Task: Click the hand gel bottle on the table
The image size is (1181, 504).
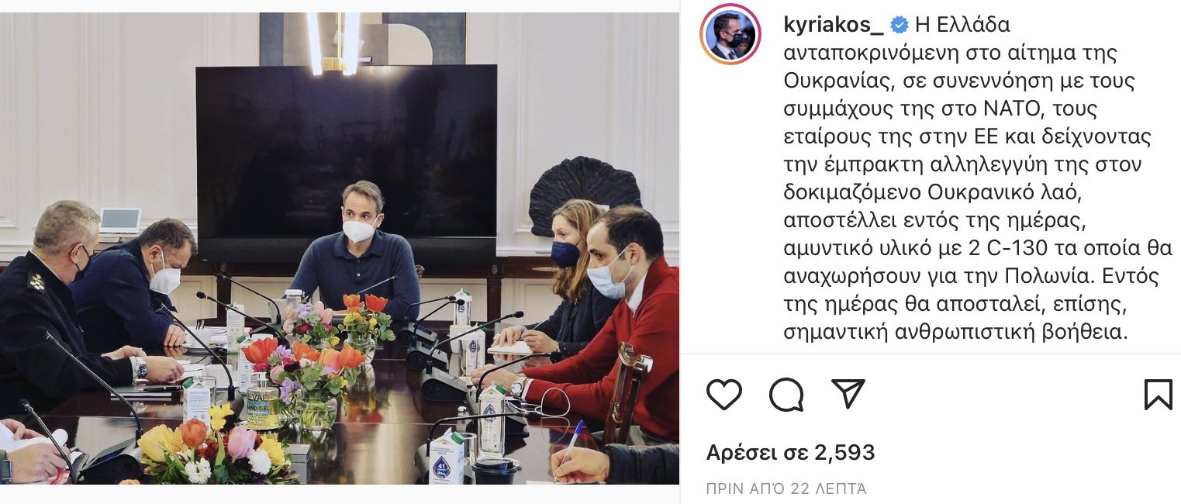Action: tap(264, 402)
